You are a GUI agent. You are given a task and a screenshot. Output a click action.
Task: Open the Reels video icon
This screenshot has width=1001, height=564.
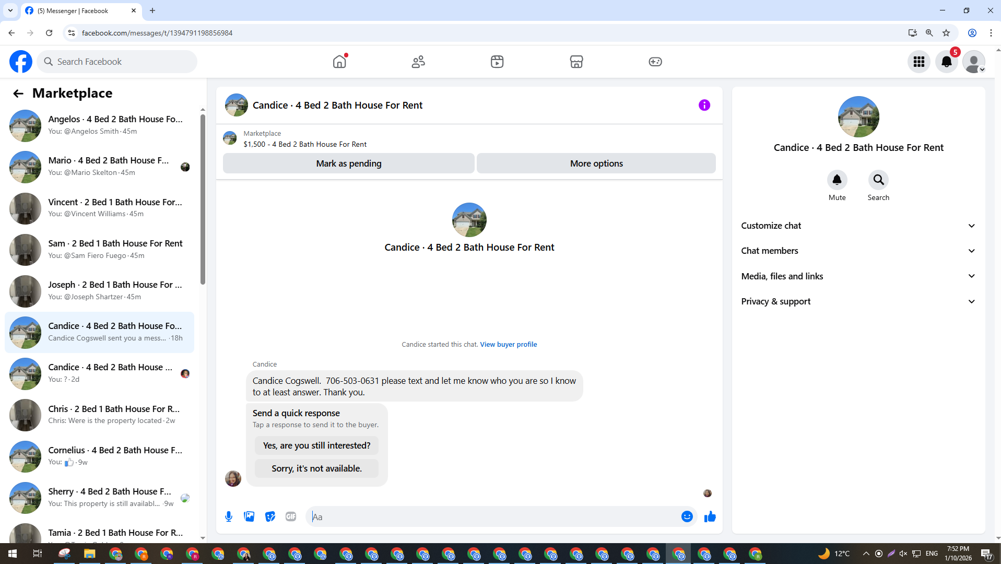497,62
